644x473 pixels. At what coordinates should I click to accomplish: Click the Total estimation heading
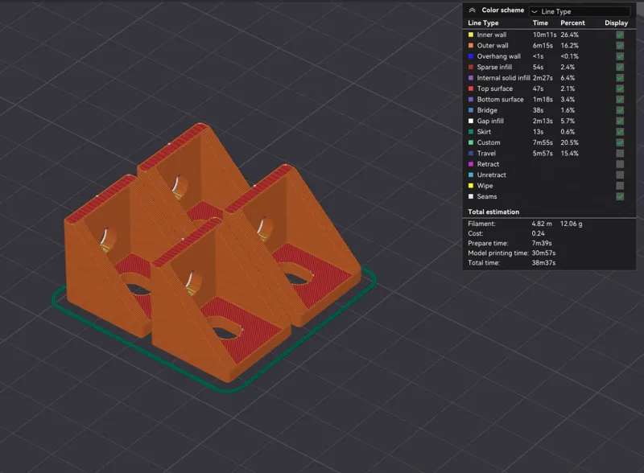pyautogui.click(x=493, y=212)
